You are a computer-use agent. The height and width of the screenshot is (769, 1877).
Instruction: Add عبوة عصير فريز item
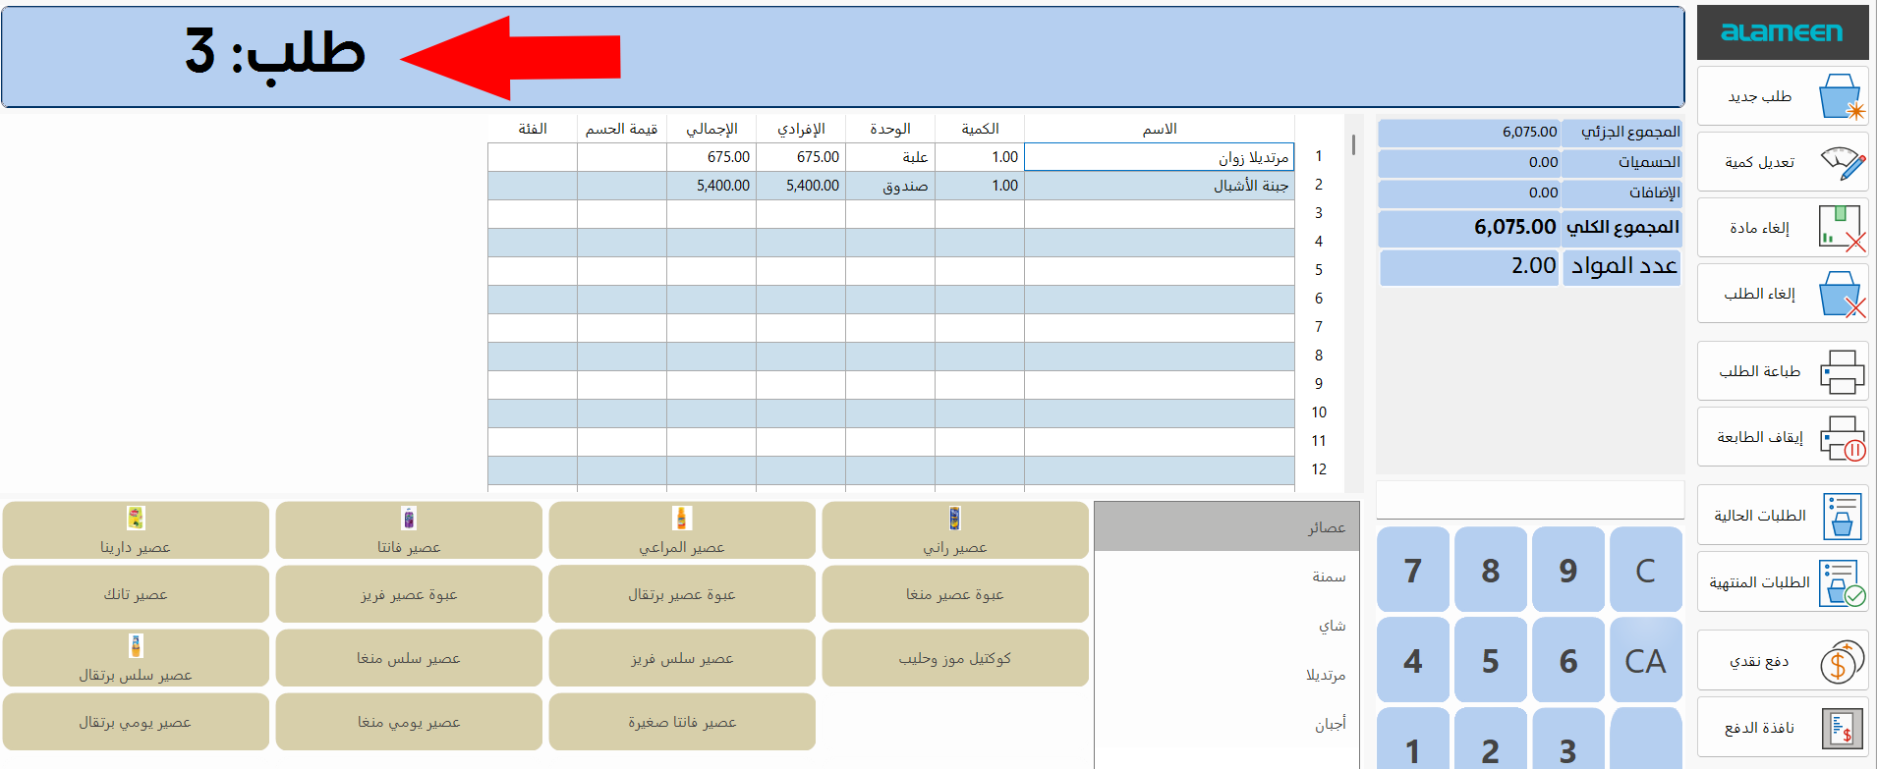(x=409, y=594)
